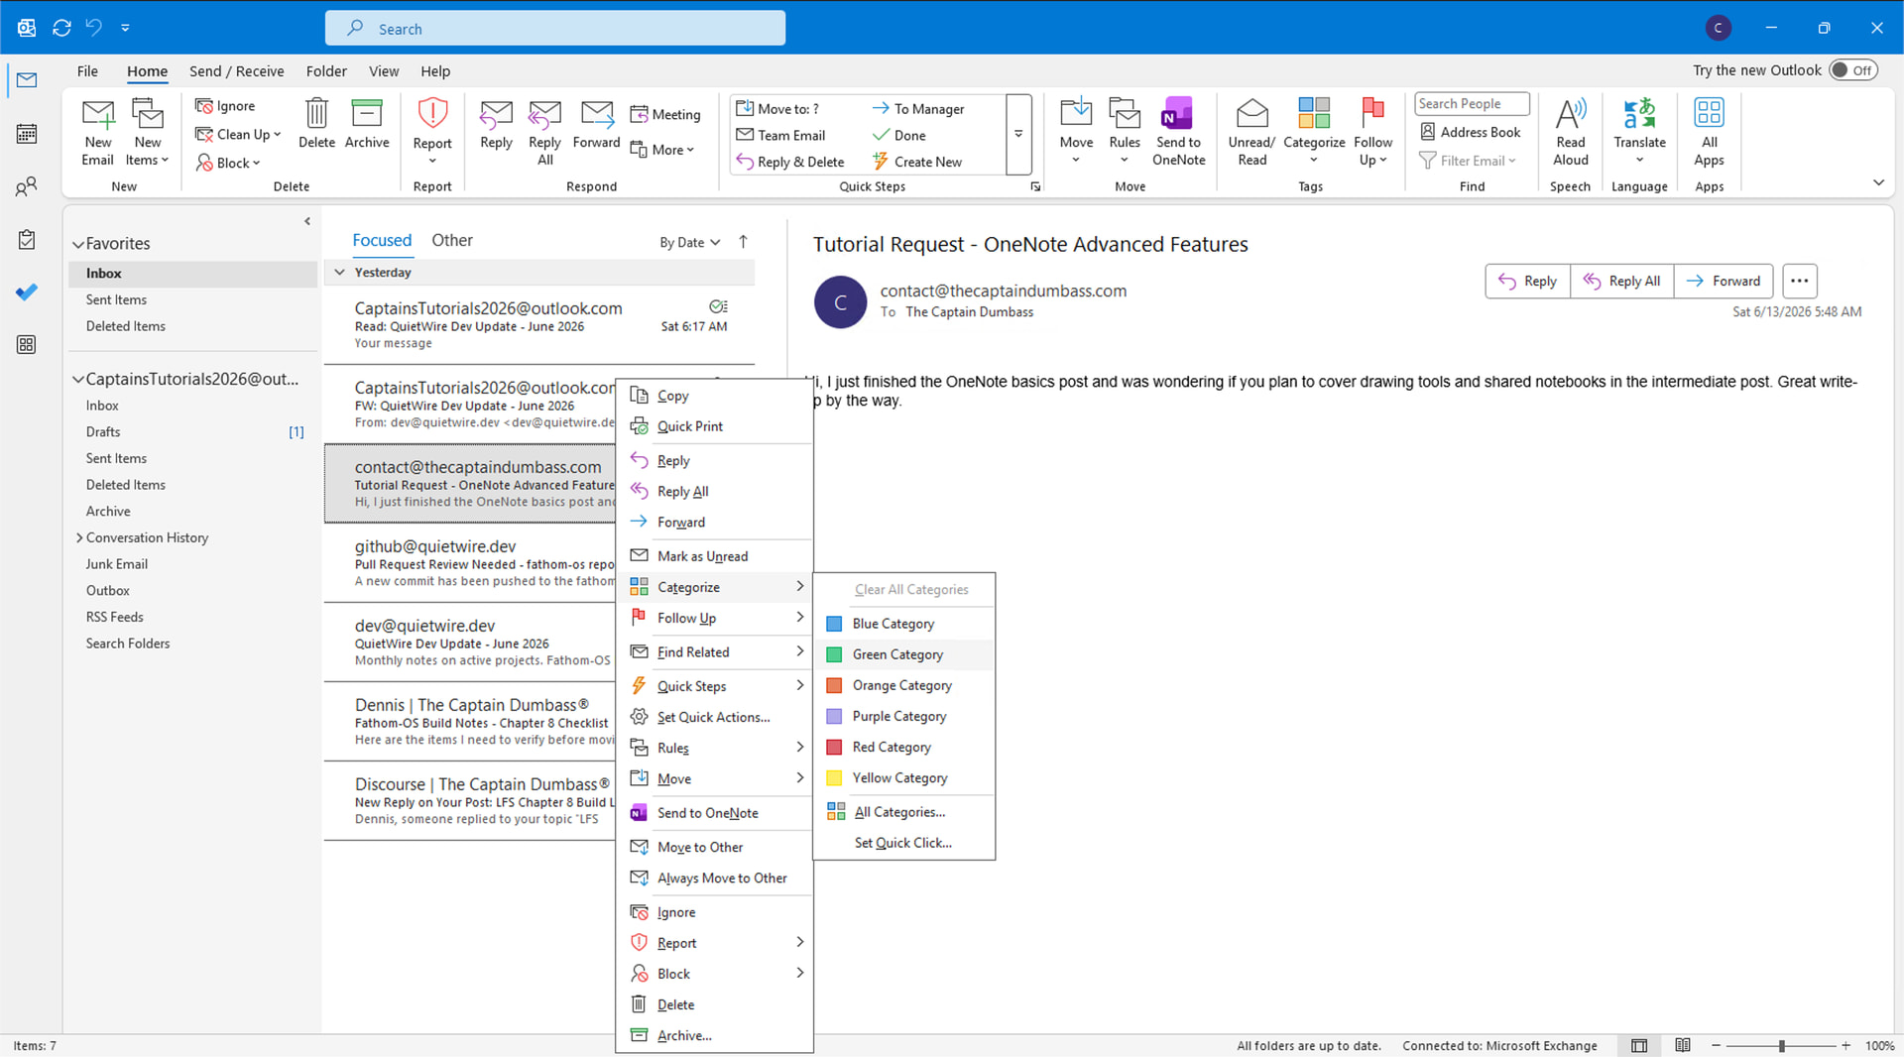Open the More Apps grid icon in sidebar
Viewport: 1904px width, 1057px height.
click(x=27, y=344)
